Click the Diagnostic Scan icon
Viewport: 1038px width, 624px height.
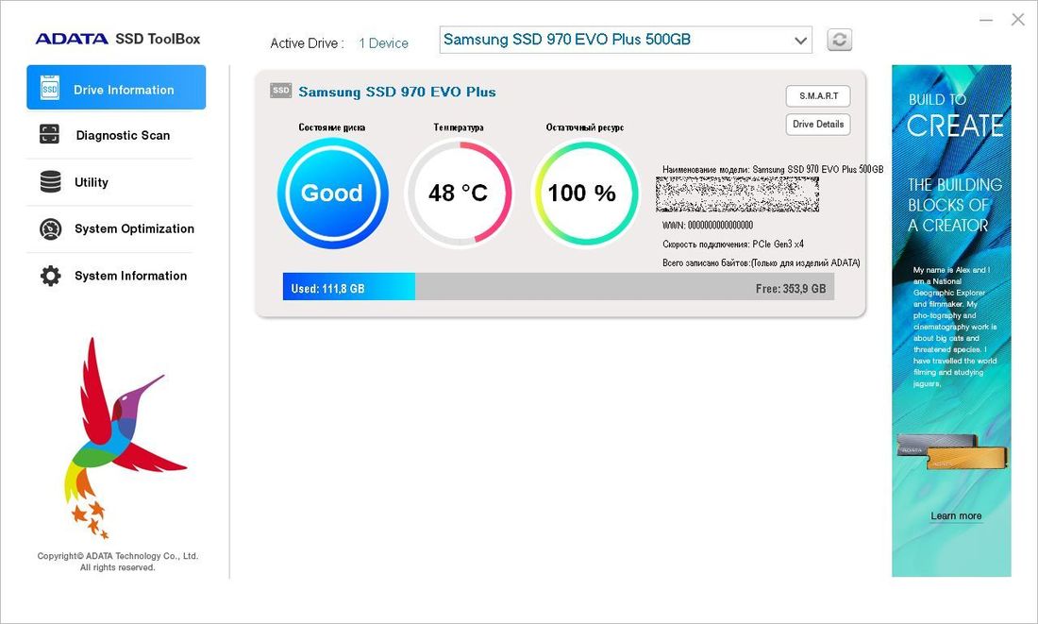pyautogui.click(x=49, y=134)
